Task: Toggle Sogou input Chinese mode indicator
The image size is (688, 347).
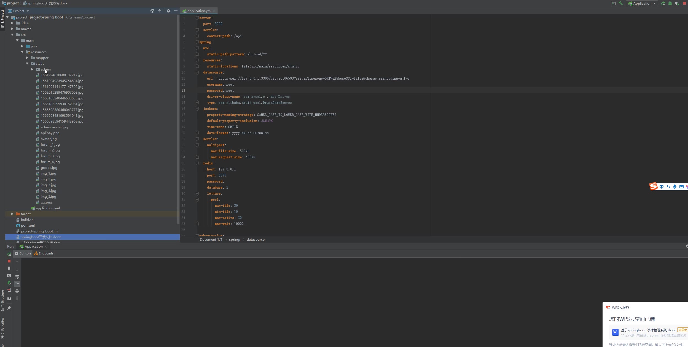Action: (x=662, y=187)
